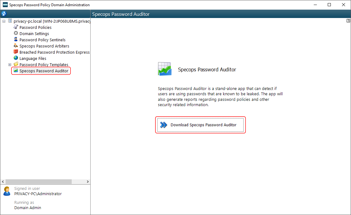Click the large Password Auditor chart graphic

165,69
